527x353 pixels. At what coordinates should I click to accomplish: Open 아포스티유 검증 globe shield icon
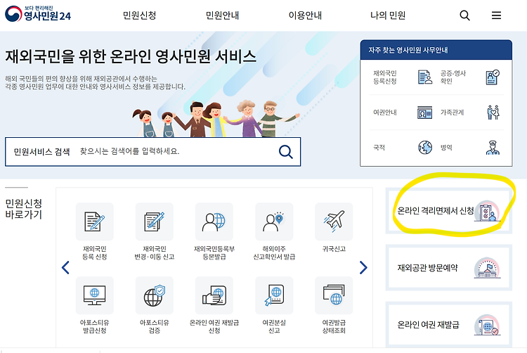pyautogui.click(x=155, y=295)
